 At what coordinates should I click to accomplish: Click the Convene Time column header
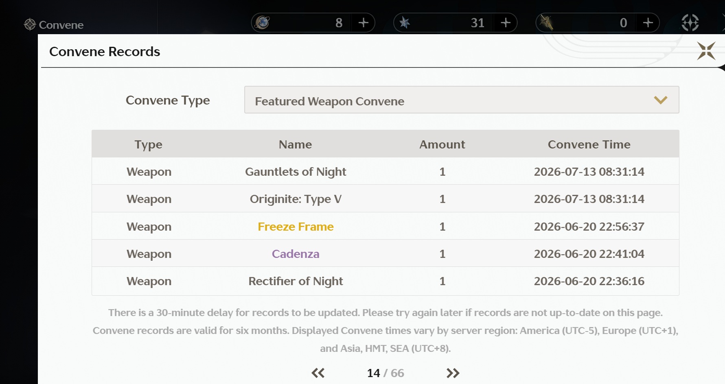589,144
